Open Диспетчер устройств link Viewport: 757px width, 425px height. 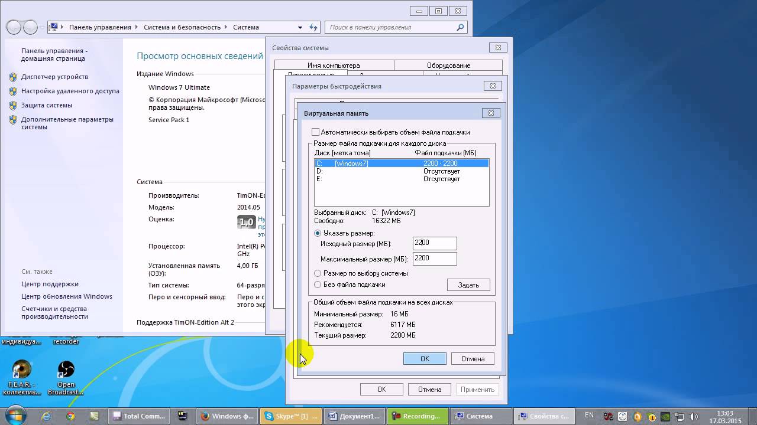54,77
